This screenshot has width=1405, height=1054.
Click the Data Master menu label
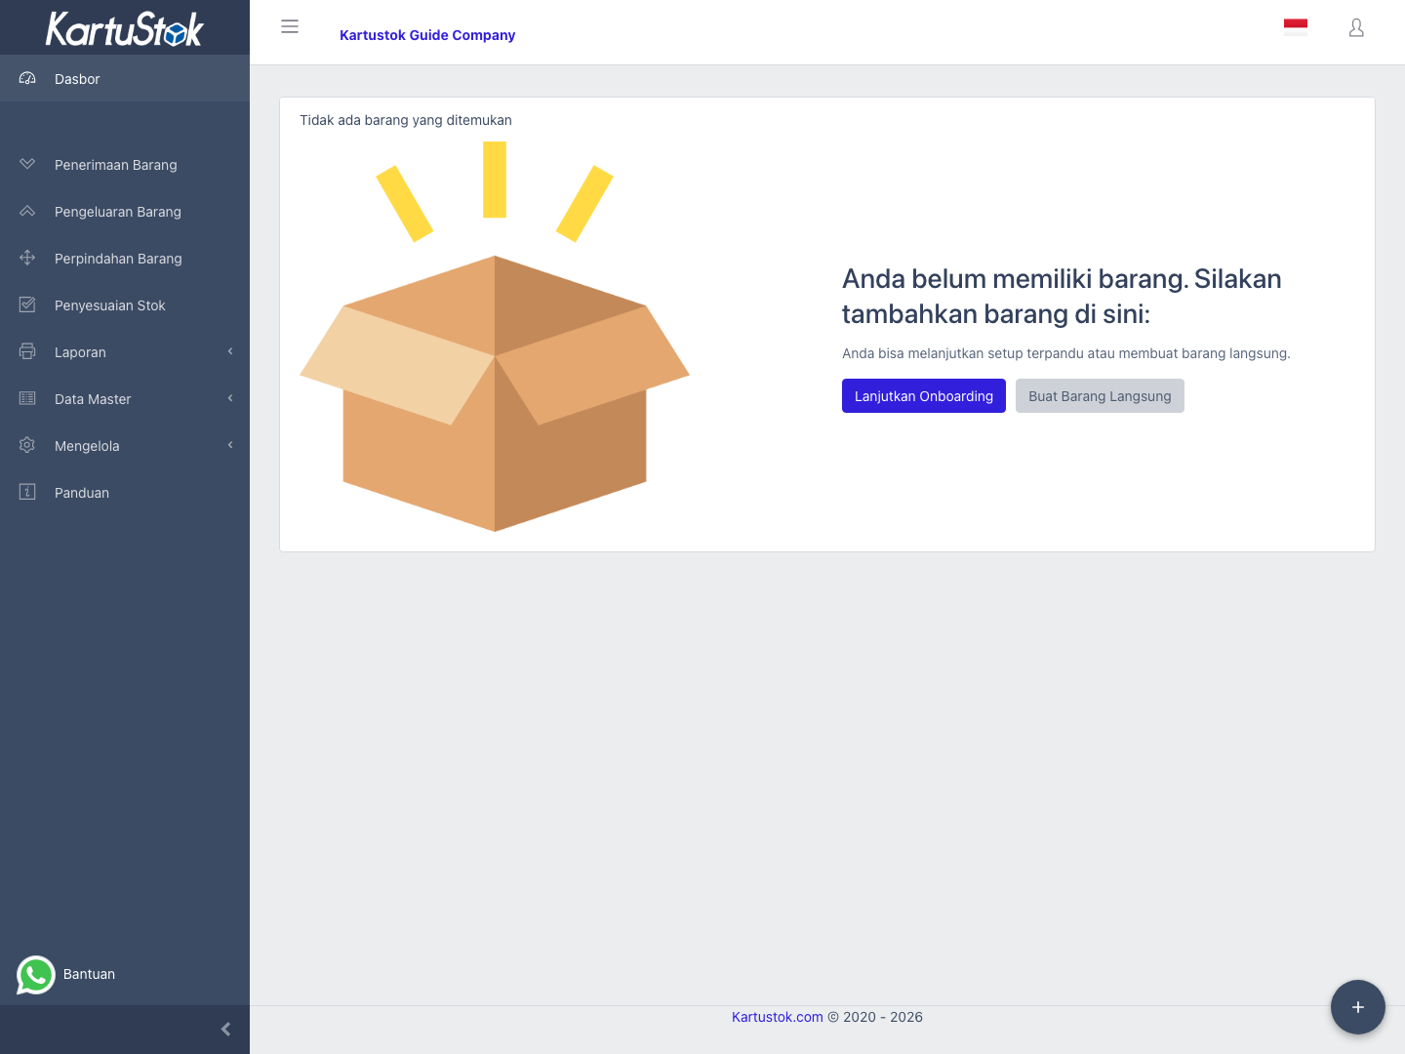click(x=93, y=399)
